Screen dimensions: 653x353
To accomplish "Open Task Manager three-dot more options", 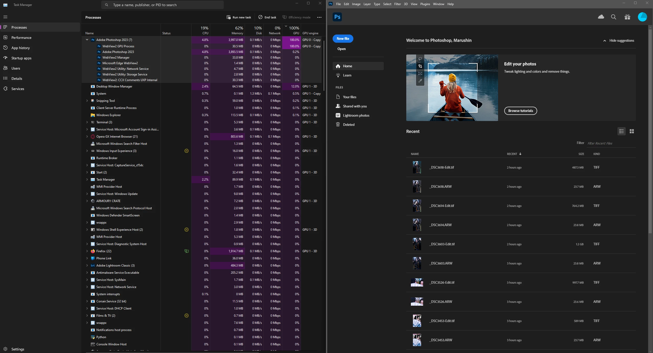I will point(319,17).
